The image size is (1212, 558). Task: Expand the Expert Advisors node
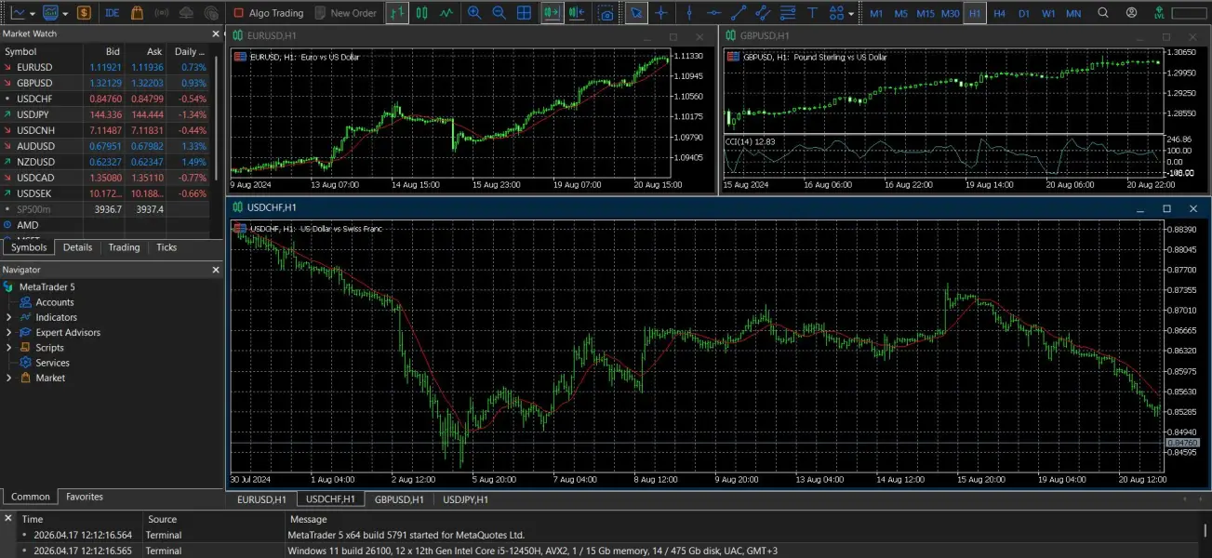tap(9, 332)
